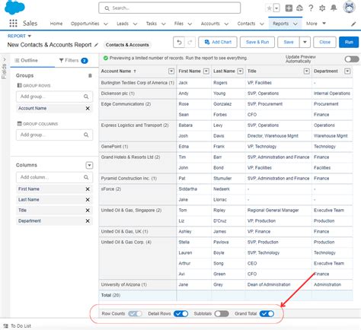Edit report name with pencil icon
The image size is (361, 330).
click(96, 45)
